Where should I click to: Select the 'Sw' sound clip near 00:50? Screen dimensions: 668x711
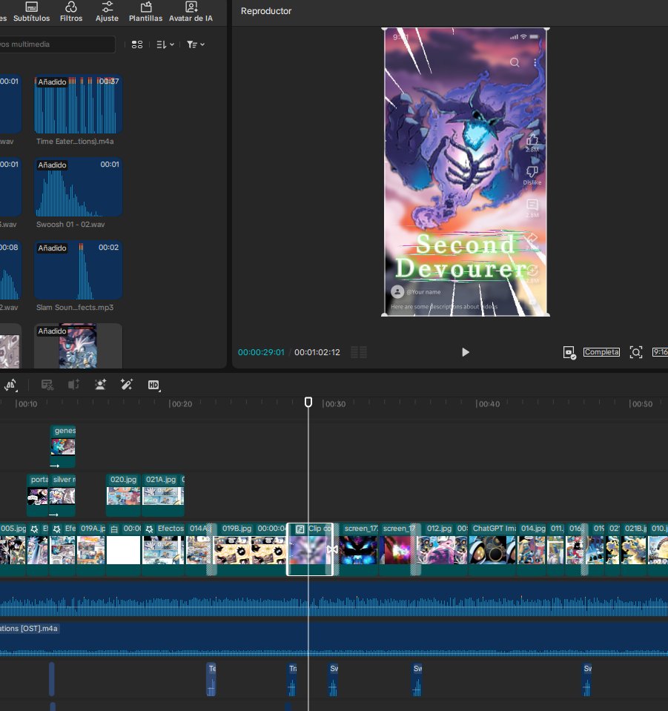click(587, 679)
